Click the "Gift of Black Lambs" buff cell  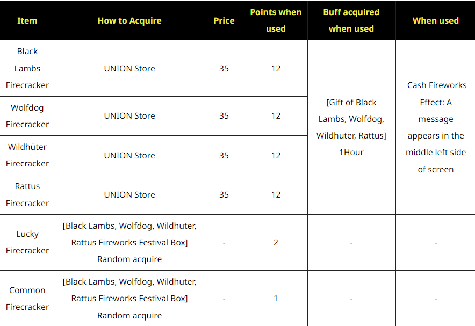[x=351, y=127]
